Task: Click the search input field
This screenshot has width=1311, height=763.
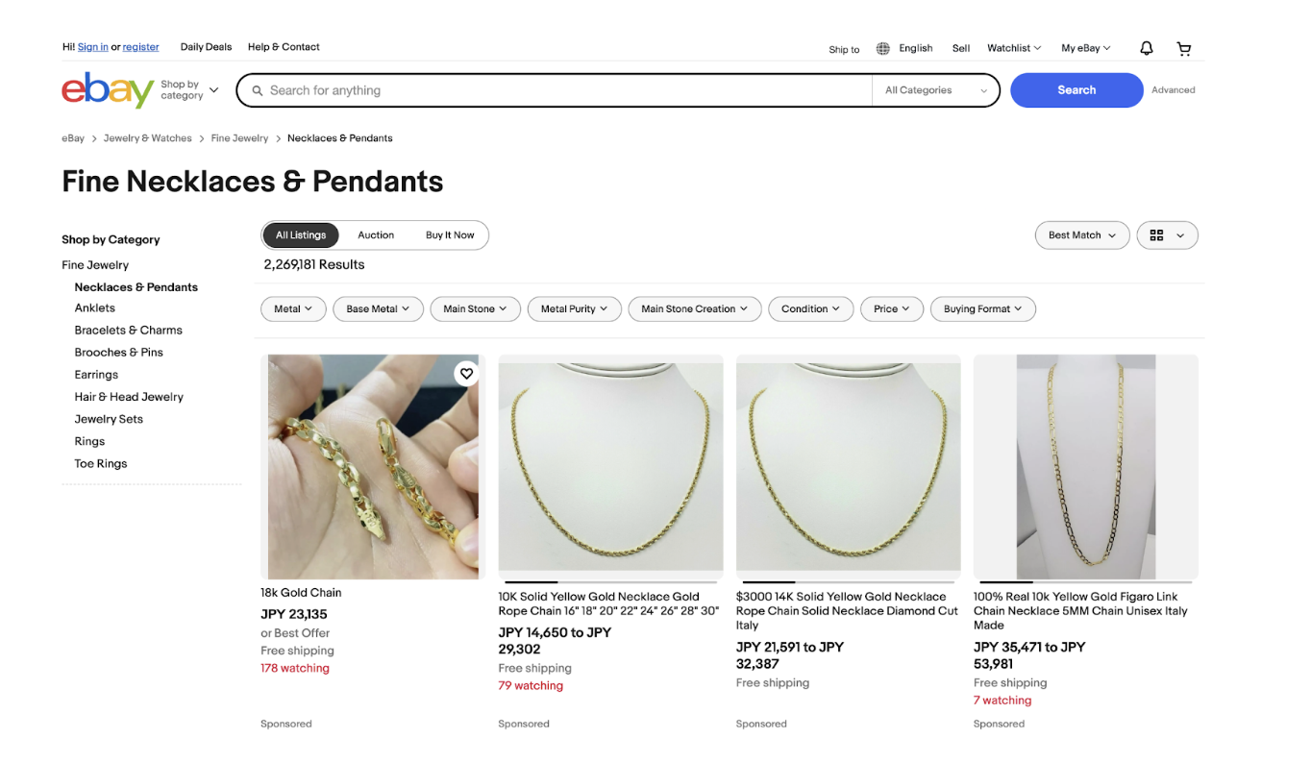Action: [x=567, y=90]
